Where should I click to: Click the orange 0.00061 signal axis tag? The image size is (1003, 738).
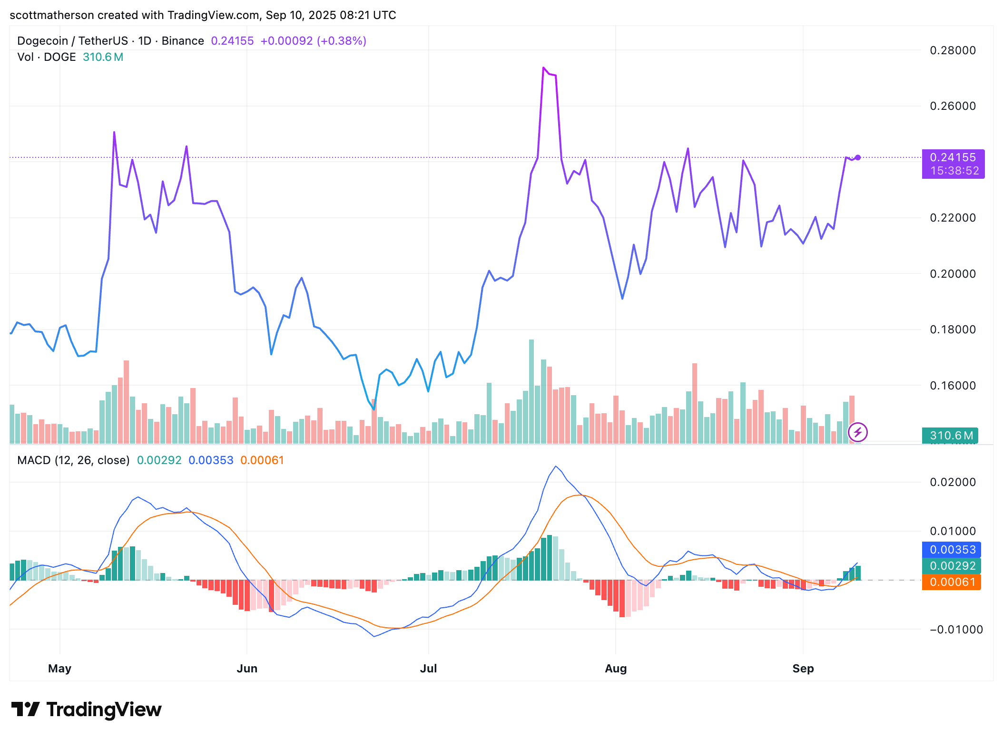[x=952, y=582]
